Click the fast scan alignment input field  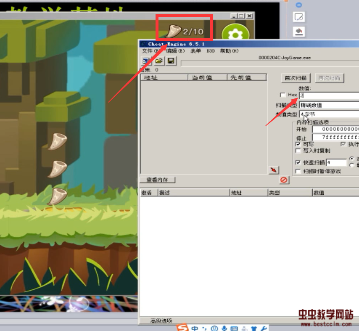pos(336,162)
